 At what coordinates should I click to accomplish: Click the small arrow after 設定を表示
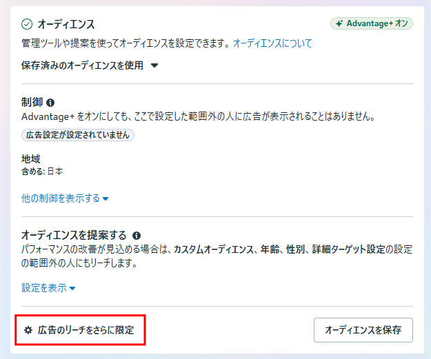pos(72,289)
